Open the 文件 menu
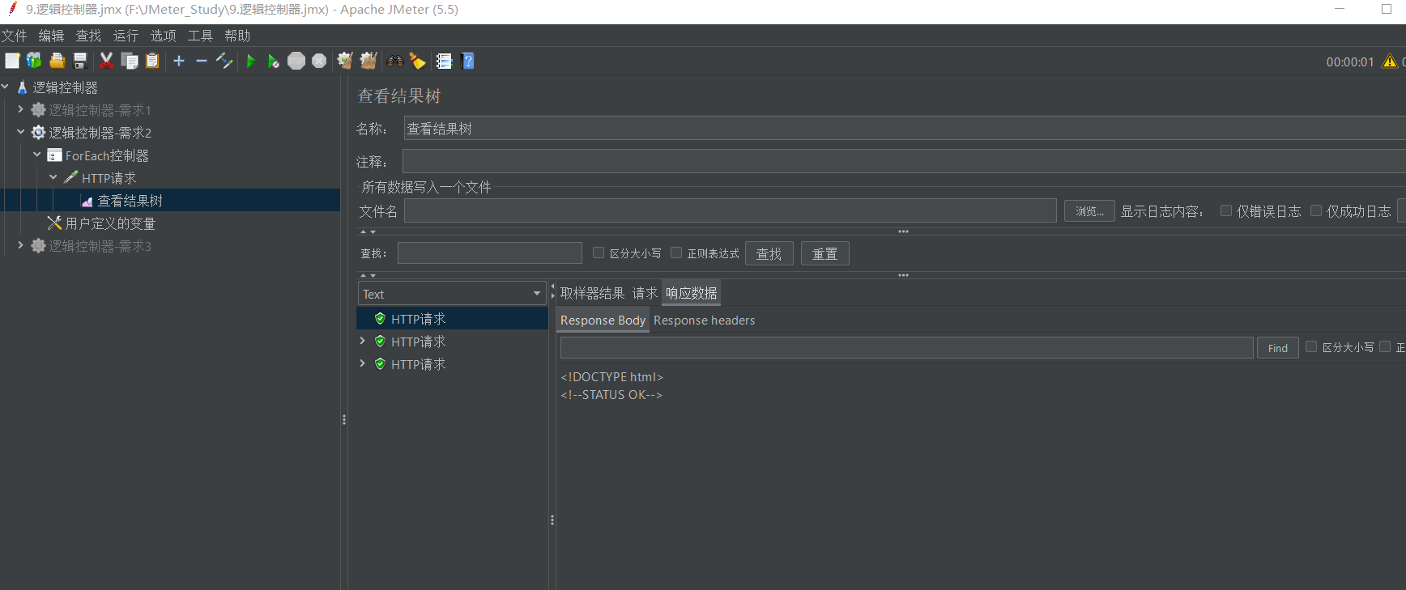Screen dimensions: 1406x590 [x=15, y=36]
